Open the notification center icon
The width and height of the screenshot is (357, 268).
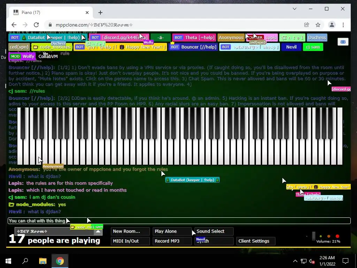(x=345, y=261)
